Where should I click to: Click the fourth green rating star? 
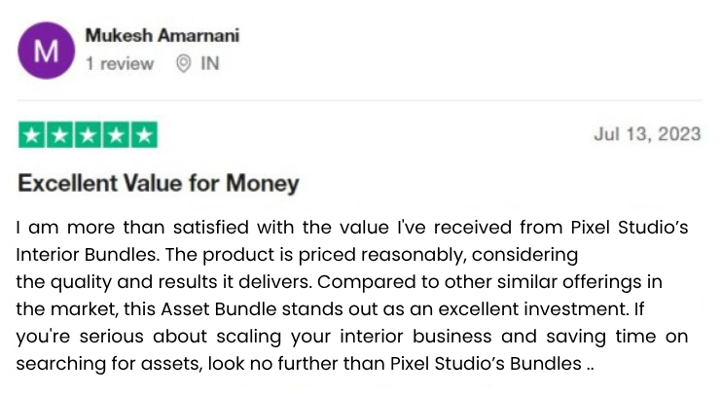point(116,135)
